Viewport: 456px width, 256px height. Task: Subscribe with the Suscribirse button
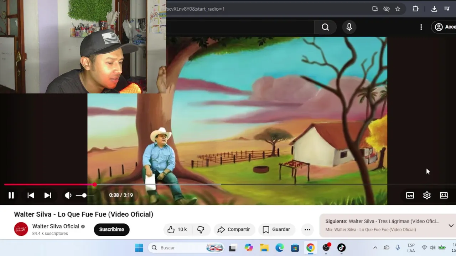tap(112, 229)
